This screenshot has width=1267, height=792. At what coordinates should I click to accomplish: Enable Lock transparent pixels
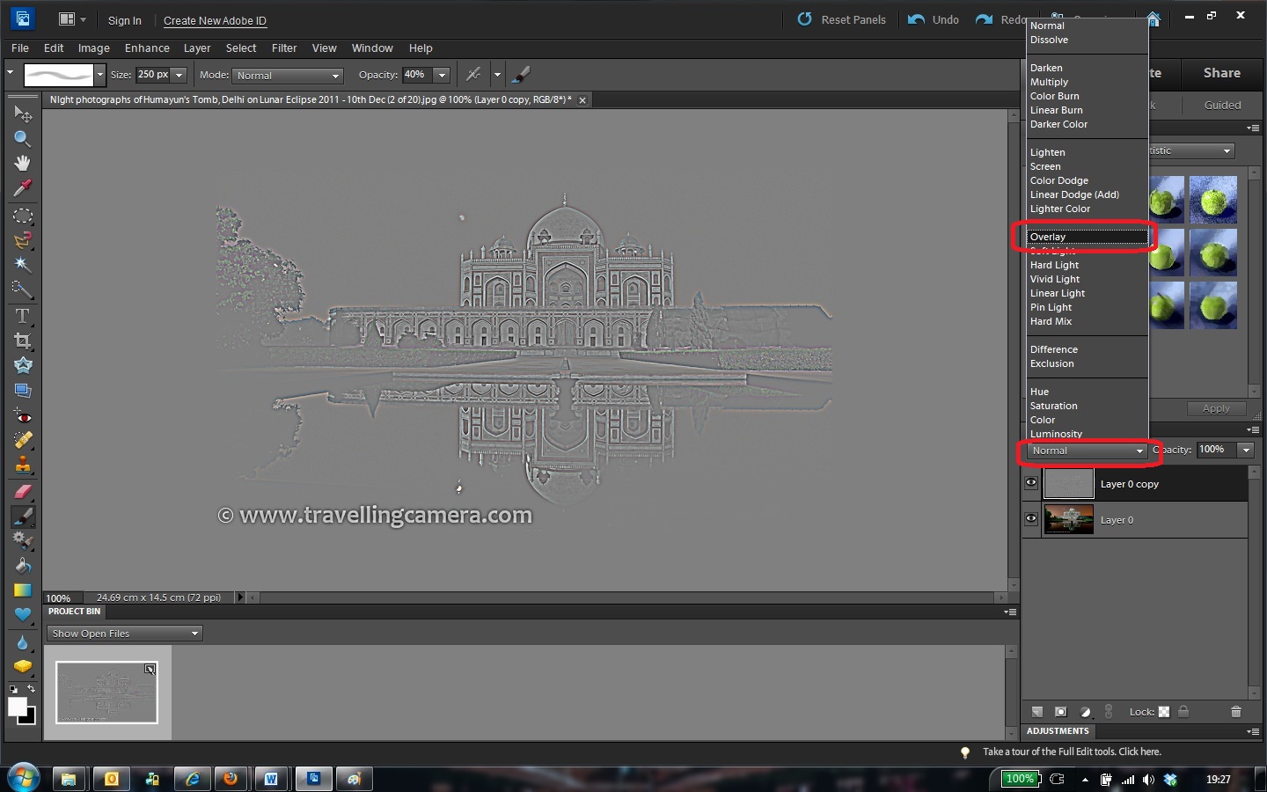1164,712
